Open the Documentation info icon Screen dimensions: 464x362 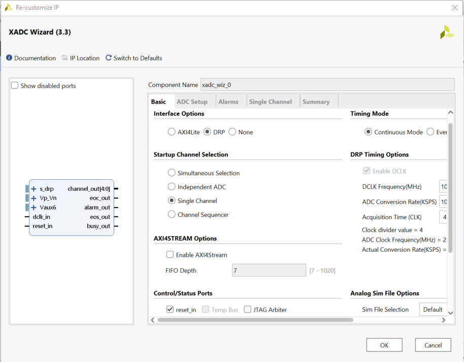click(x=9, y=58)
